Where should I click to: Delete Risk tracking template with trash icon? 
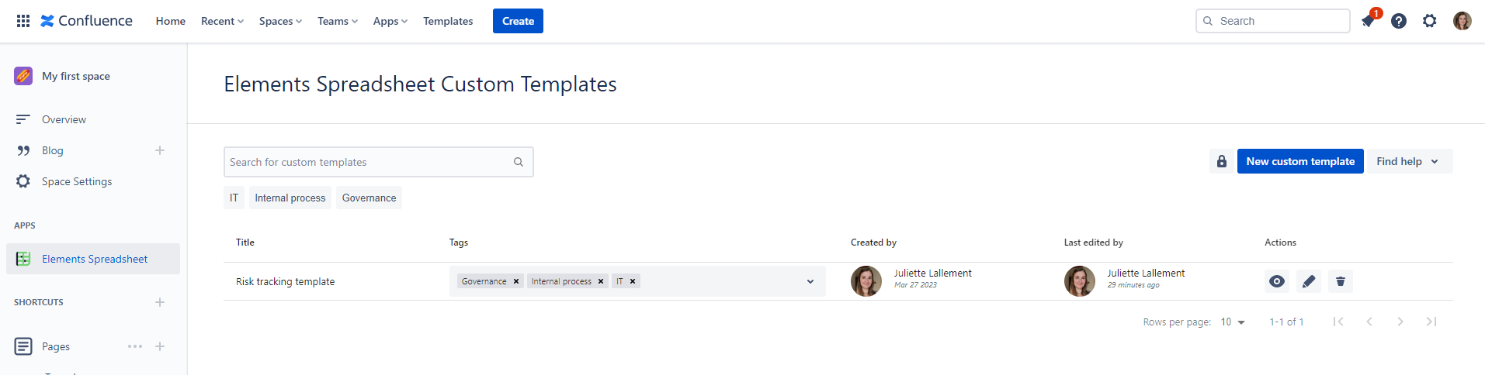(x=1341, y=281)
